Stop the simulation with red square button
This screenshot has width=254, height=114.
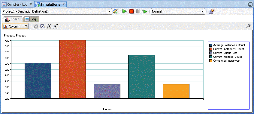[x=132, y=11]
